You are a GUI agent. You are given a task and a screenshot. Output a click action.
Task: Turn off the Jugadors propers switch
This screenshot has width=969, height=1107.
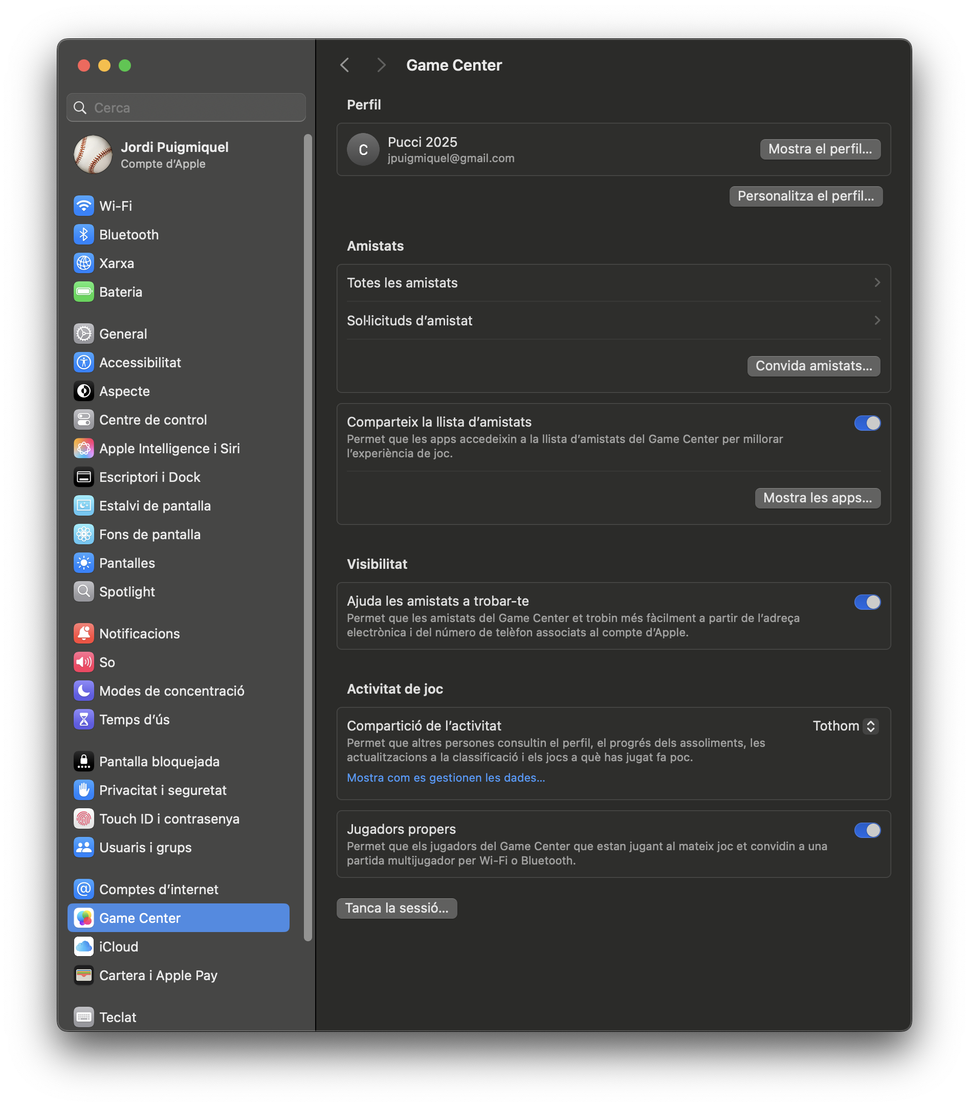(867, 830)
